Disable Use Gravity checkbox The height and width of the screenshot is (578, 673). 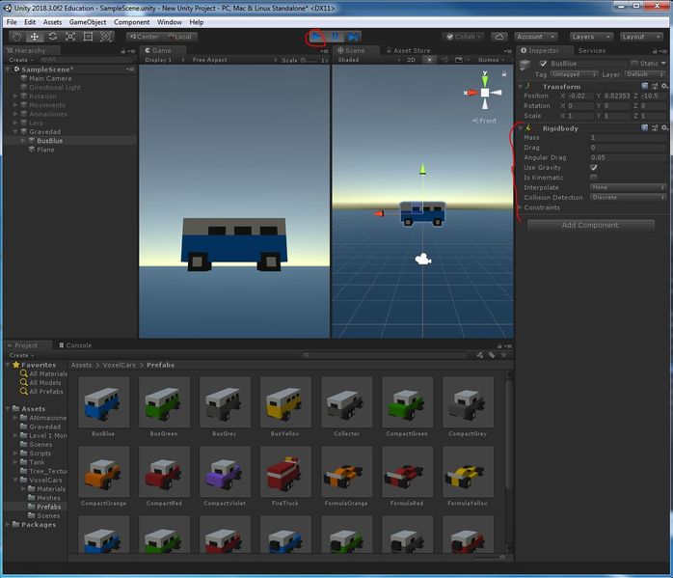click(594, 168)
